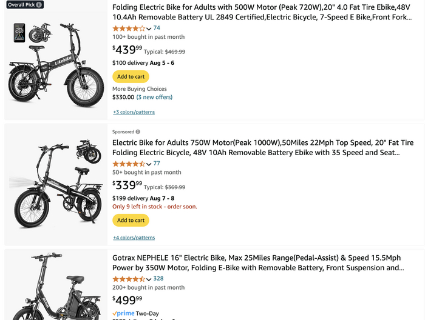The image size is (425, 320).
Task: Expand rating popover chevron beside 328 reviews
Action: click(149, 279)
